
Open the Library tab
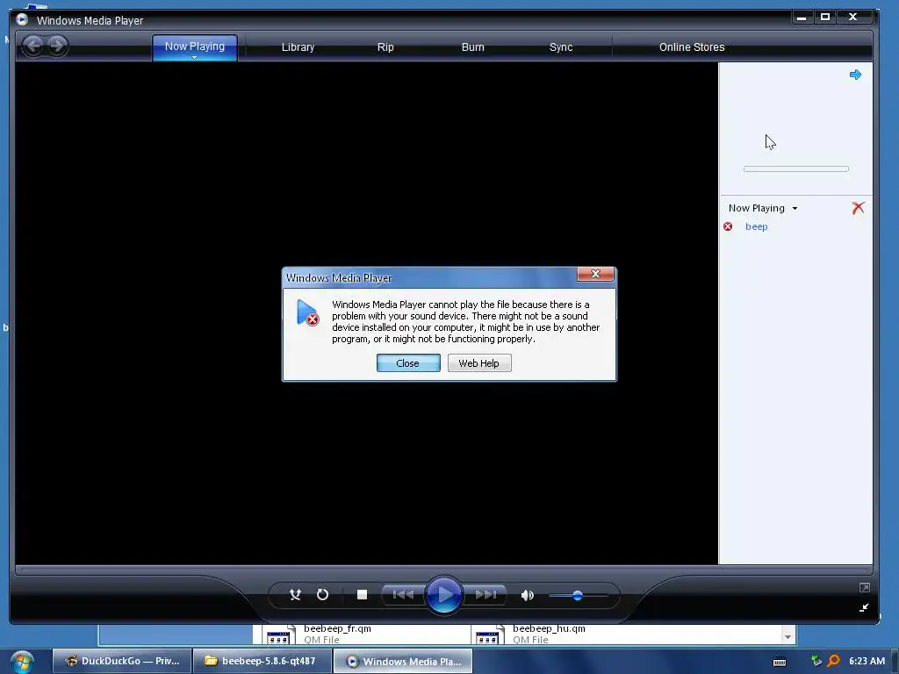(x=298, y=47)
